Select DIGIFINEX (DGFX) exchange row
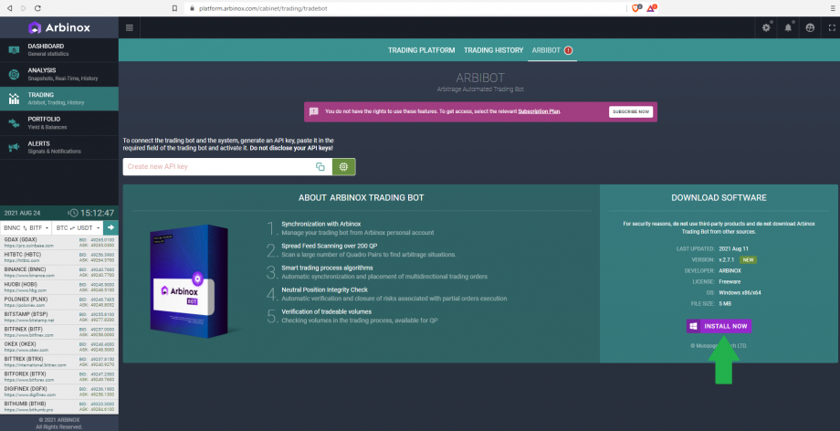This screenshot has height=431, width=840. pos(59,392)
